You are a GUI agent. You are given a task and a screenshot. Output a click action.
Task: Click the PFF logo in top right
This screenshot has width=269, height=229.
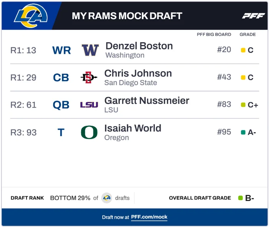click(253, 16)
